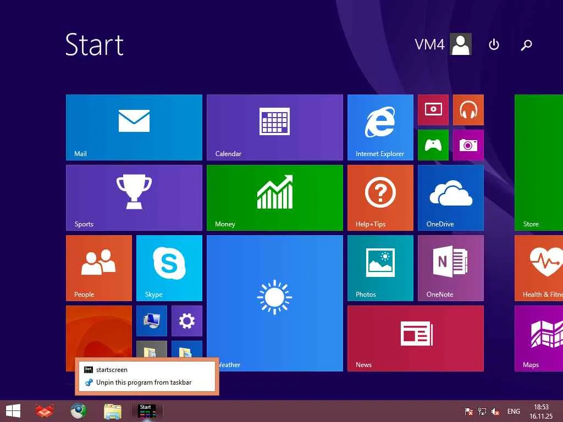Open the Xbox Games tile

433,145
